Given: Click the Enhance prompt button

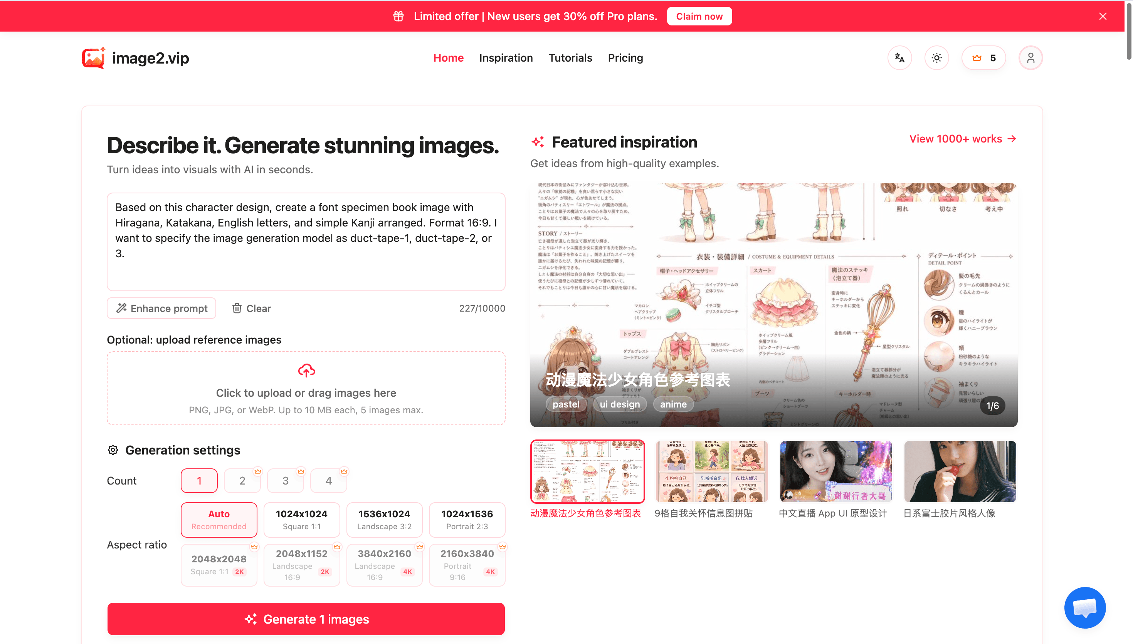Looking at the screenshot, I should pyautogui.click(x=161, y=308).
